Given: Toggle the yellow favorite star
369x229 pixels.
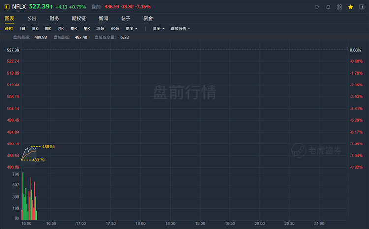Looking at the screenshot, I should coord(350,7).
